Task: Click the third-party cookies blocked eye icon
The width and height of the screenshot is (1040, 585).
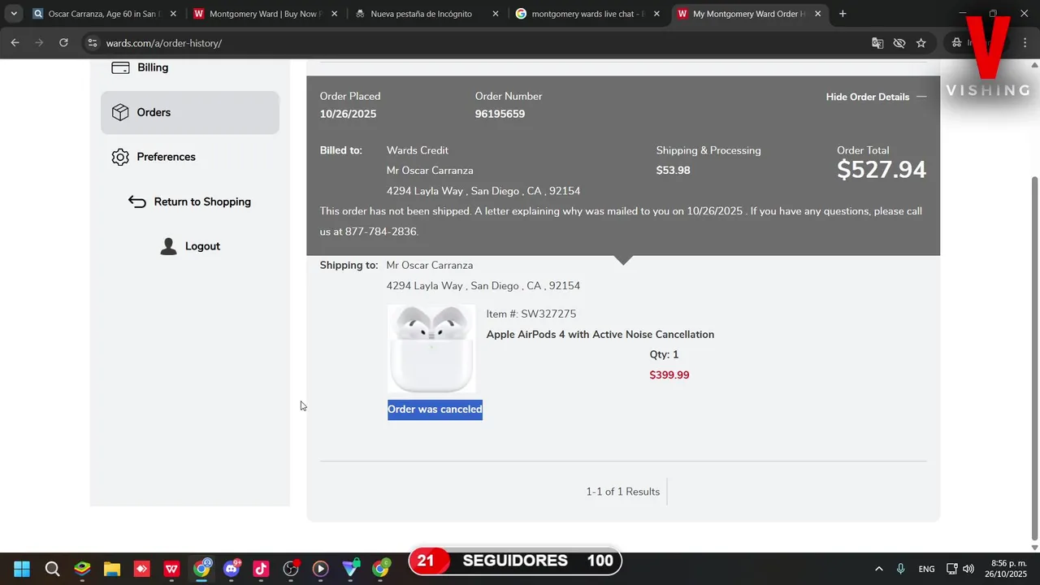Action: coord(899,43)
